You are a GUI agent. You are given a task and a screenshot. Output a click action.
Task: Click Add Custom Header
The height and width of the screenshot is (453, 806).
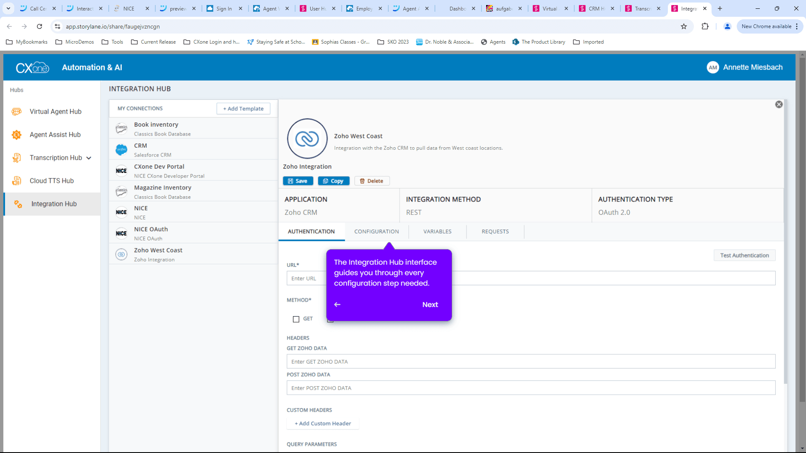(322, 424)
